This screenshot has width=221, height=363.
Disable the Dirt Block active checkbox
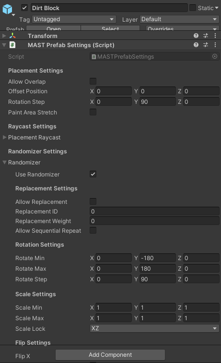[24, 8]
